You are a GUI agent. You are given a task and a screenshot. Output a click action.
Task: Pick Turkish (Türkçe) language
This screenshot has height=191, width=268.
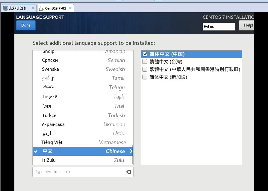83,115
